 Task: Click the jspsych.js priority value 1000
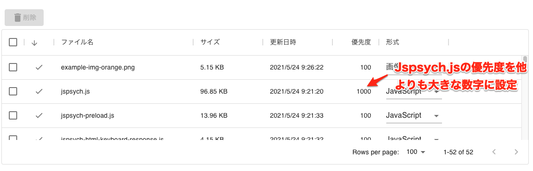coord(364,92)
